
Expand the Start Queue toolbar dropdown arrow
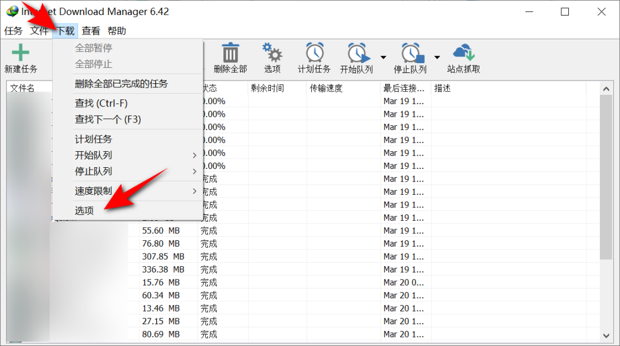point(383,57)
